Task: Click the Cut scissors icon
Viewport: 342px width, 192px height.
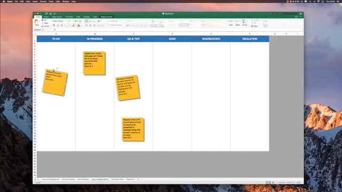Action: click(43, 20)
